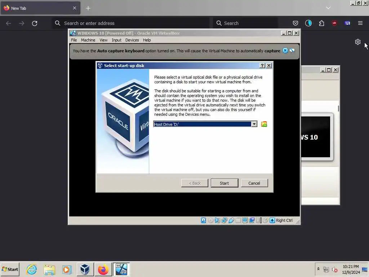Show hidden system tray icons

point(318,269)
